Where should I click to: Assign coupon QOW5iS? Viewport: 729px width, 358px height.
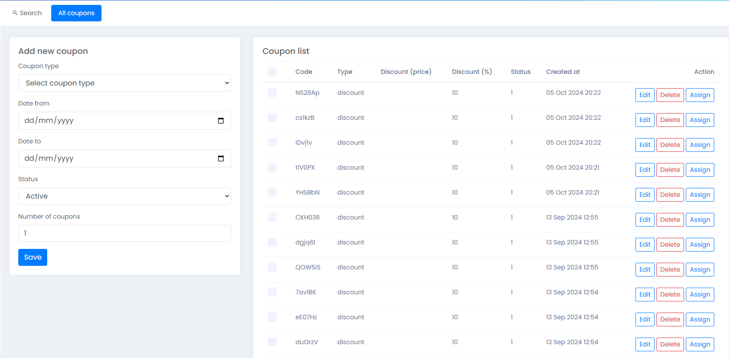700,269
